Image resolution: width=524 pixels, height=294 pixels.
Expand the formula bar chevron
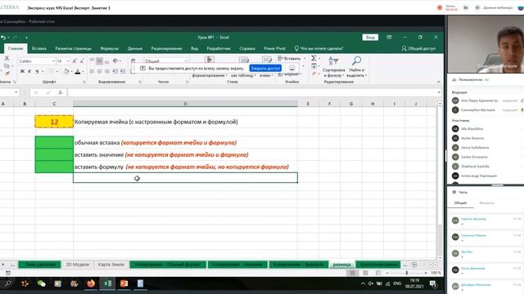pos(439,92)
